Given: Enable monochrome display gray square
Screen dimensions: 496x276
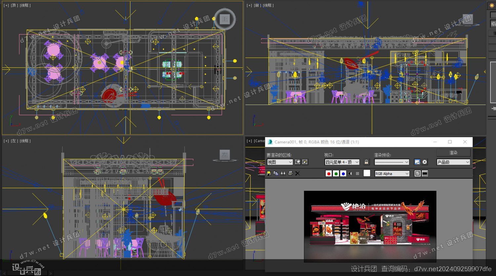Looking at the screenshot, I should pos(357,174).
